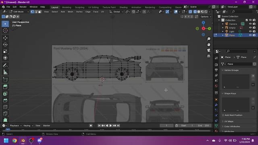Jump to the end frame
258x145 pixels.
point(118,126)
